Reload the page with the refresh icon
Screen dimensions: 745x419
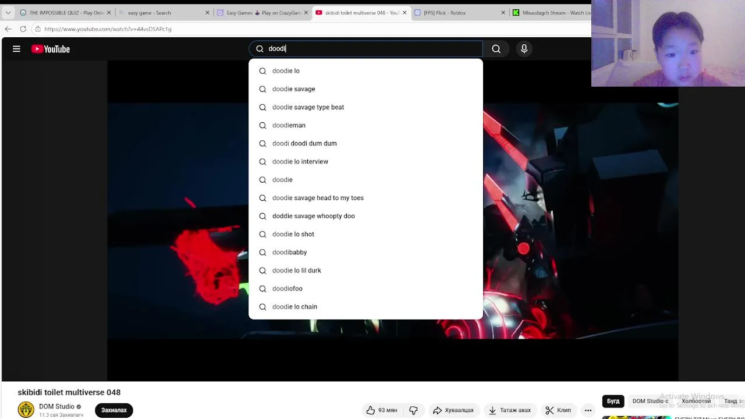(x=23, y=29)
